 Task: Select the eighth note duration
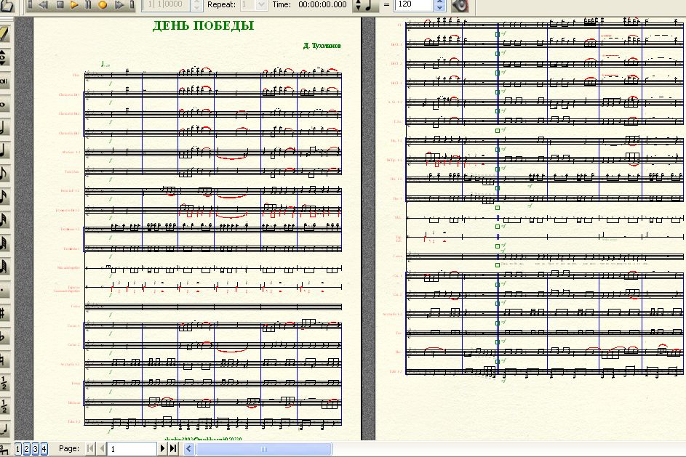[x=4, y=174]
